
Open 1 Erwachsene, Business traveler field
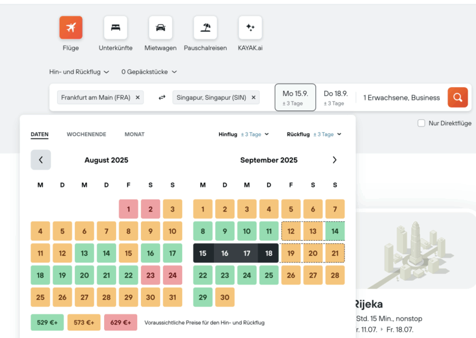click(401, 98)
